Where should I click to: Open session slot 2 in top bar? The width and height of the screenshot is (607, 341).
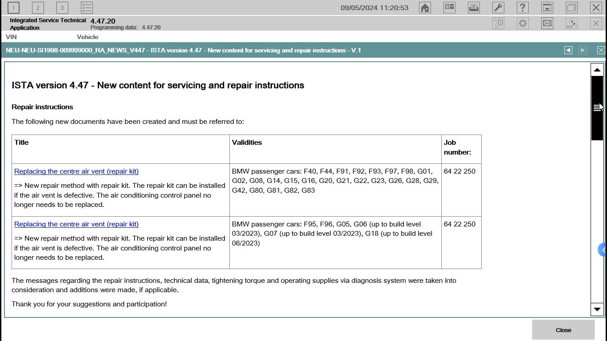38,8
